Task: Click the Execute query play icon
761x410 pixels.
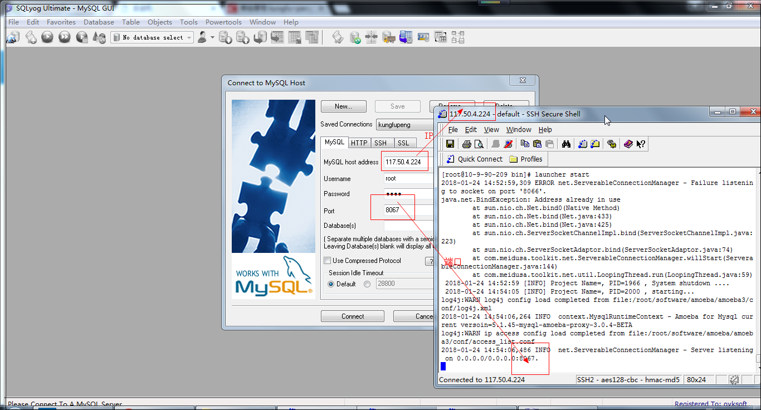Action: (47, 37)
